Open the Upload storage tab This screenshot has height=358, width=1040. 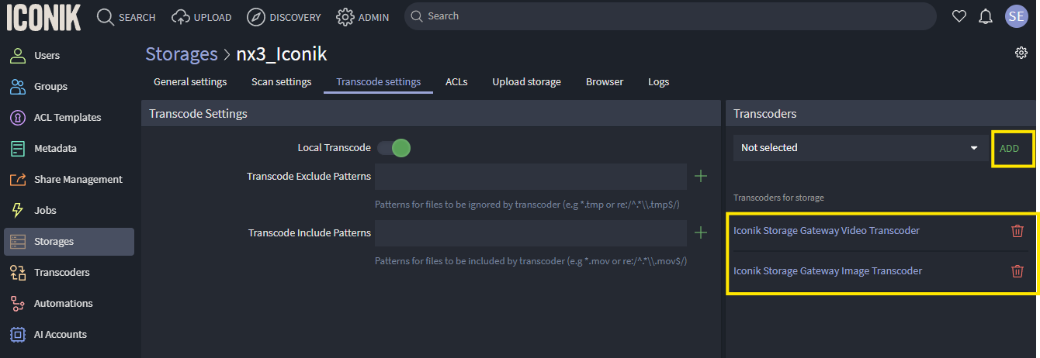[x=526, y=81]
